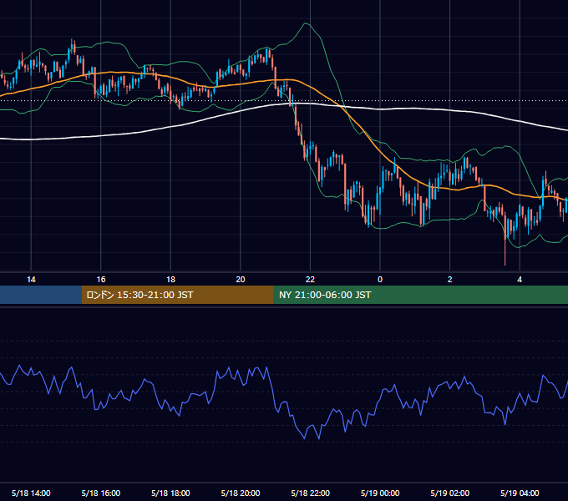This screenshot has height=501, width=568.
Task: Click the 5/18 18:00 date label
Action: click(170, 493)
